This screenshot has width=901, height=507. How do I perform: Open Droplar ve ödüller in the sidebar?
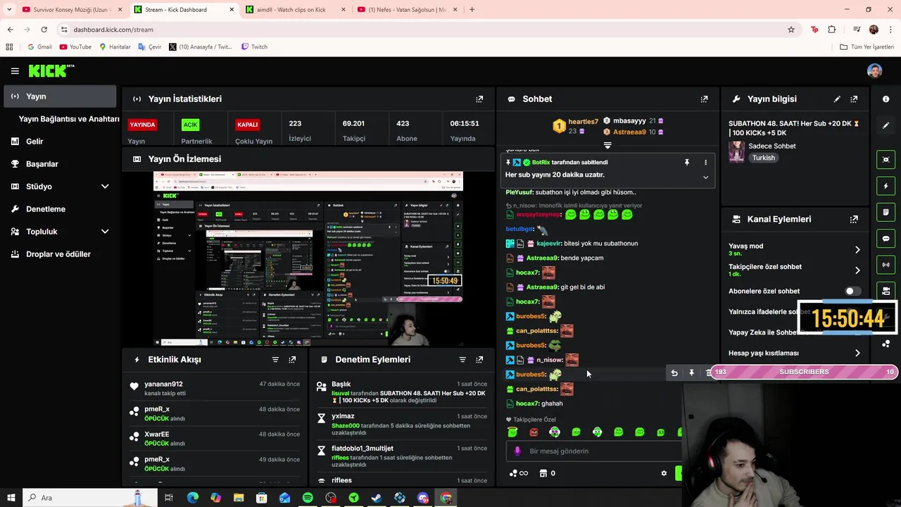(x=60, y=254)
